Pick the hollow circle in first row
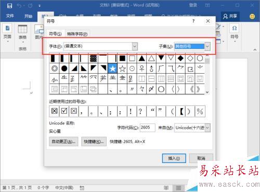 click(200, 58)
